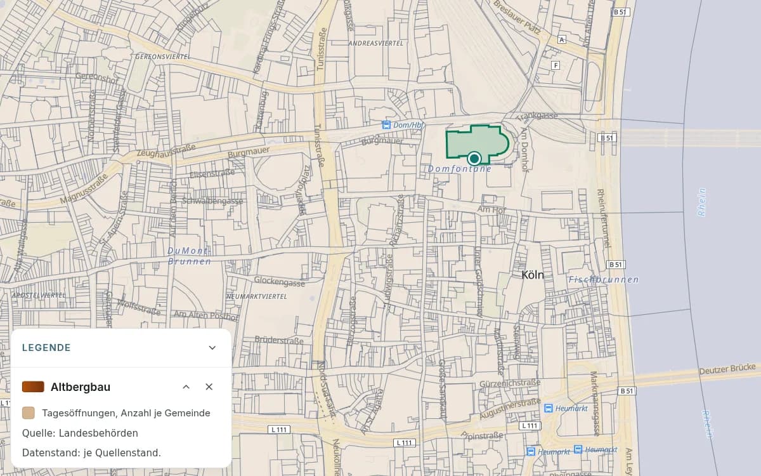Select the Dom/Hbf transit station icon
Viewport: 761px width, 476px height.
(x=386, y=125)
